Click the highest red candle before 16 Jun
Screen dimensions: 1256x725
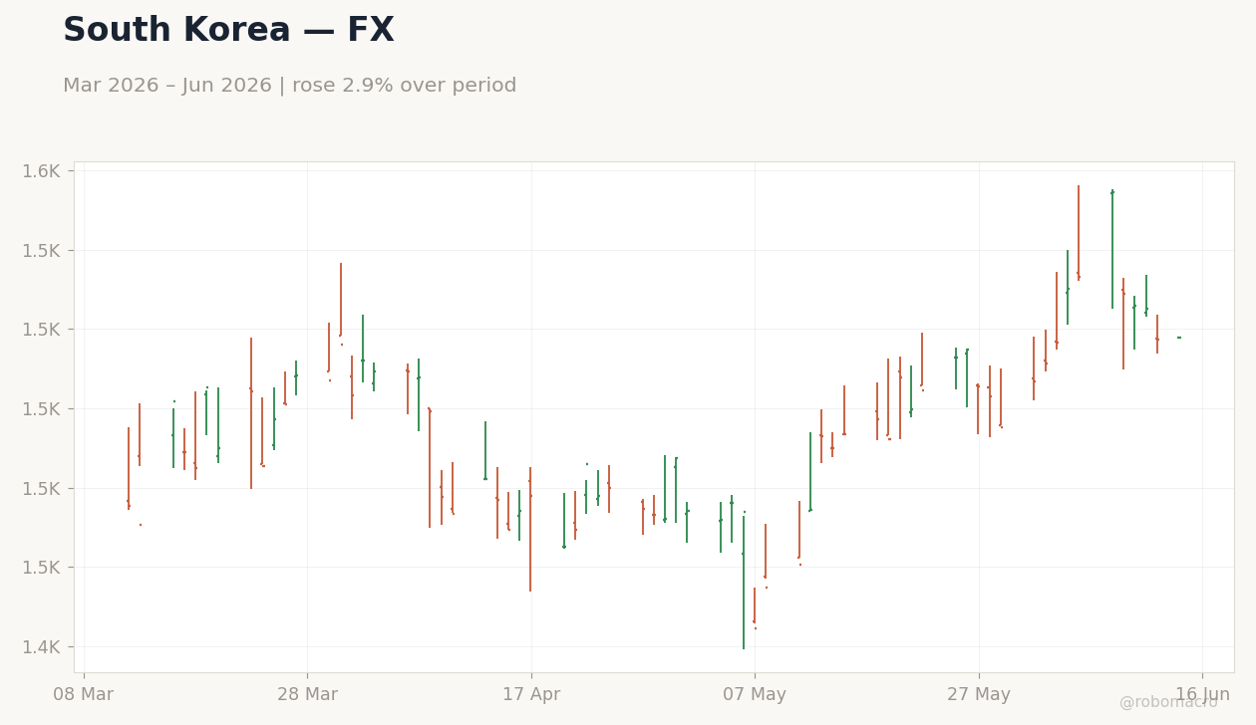1079,233
